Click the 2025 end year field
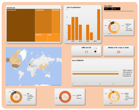Image resolution: width=139 pixels, height=110 pixels. (x=116, y=9)
